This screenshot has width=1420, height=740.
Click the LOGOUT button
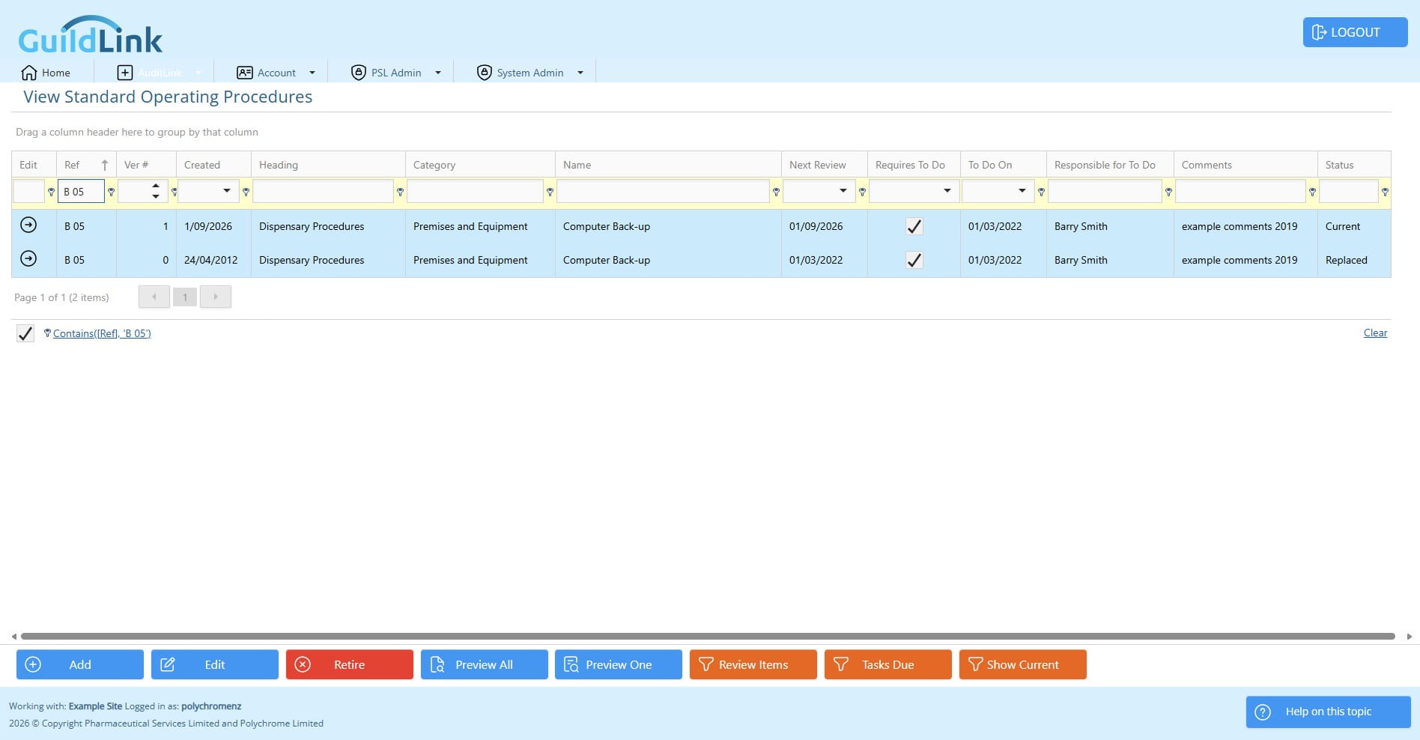click(x=1356, y=32)
